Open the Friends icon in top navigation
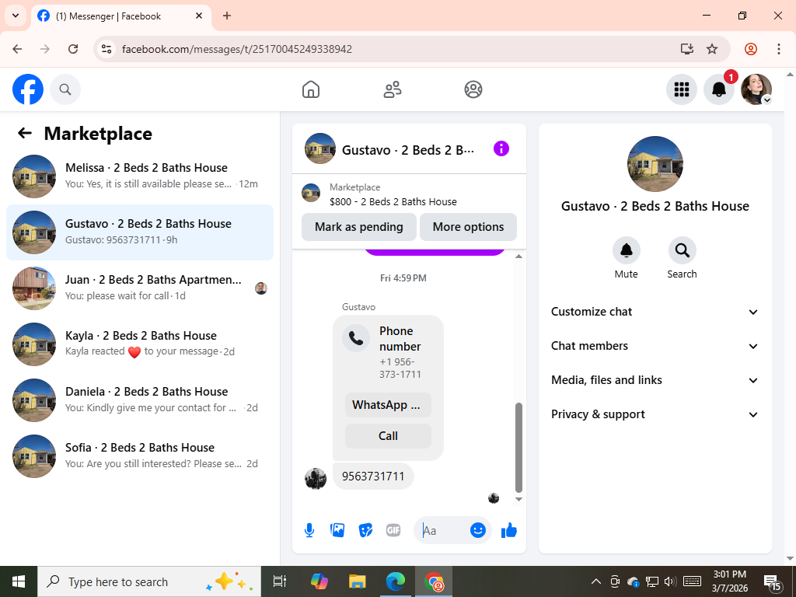Image resolution: width=796 pixels, height=597 pixels. pyautogui.click(x=392, y=89)
